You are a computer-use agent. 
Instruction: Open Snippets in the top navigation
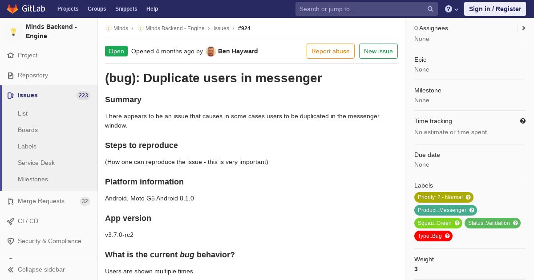coord(126,9)
